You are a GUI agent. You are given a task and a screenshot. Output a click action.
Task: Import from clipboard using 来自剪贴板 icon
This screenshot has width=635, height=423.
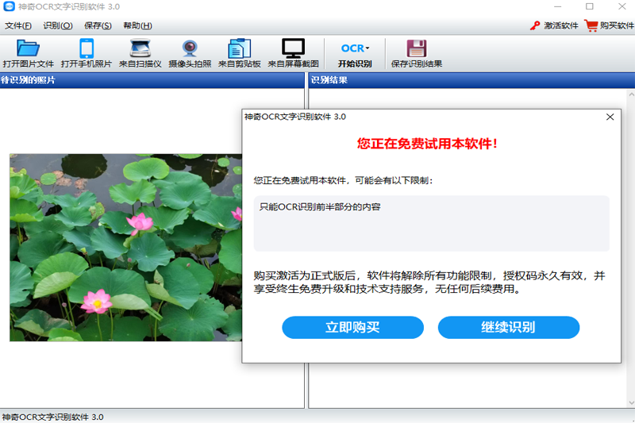coord(239,48)
